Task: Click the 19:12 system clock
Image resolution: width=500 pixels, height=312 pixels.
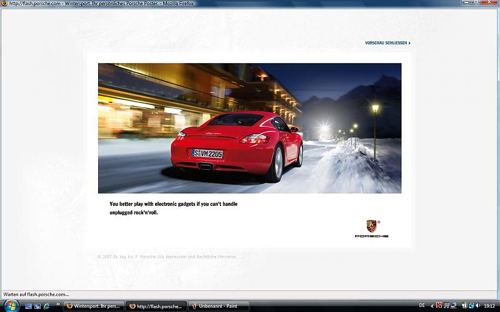Action: tap(489, 306)
